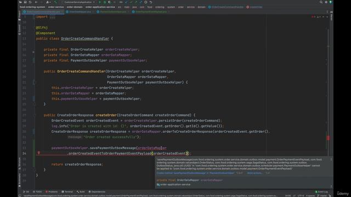Click the Debug bug icon
This screenshot has height=197, width=351.
coord(105,2)
